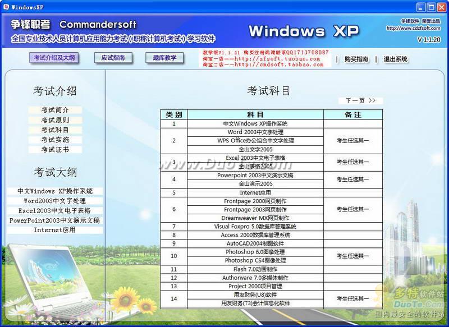449x327 pixels.
Task: Select 考试实施 in sidebar
Action: point(55,140)
